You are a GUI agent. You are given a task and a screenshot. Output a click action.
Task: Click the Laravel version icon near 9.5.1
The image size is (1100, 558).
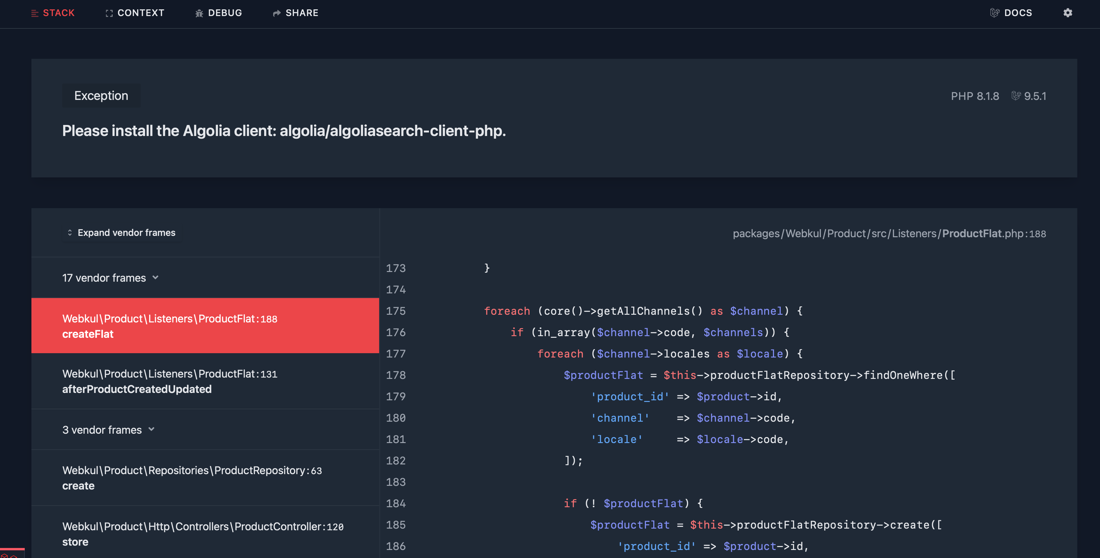1016,96
